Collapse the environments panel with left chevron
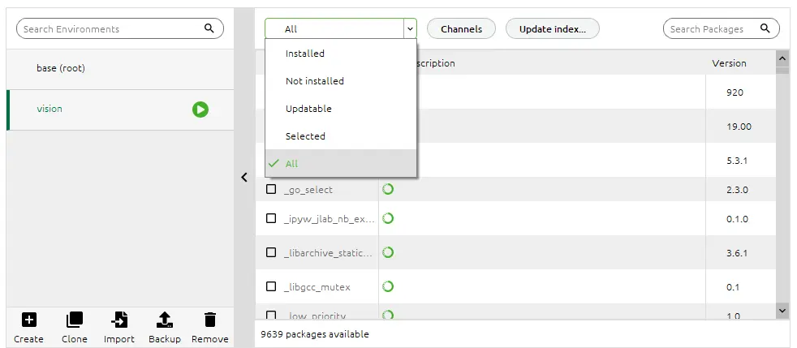 pyautogui.click(x=244, y=178)
